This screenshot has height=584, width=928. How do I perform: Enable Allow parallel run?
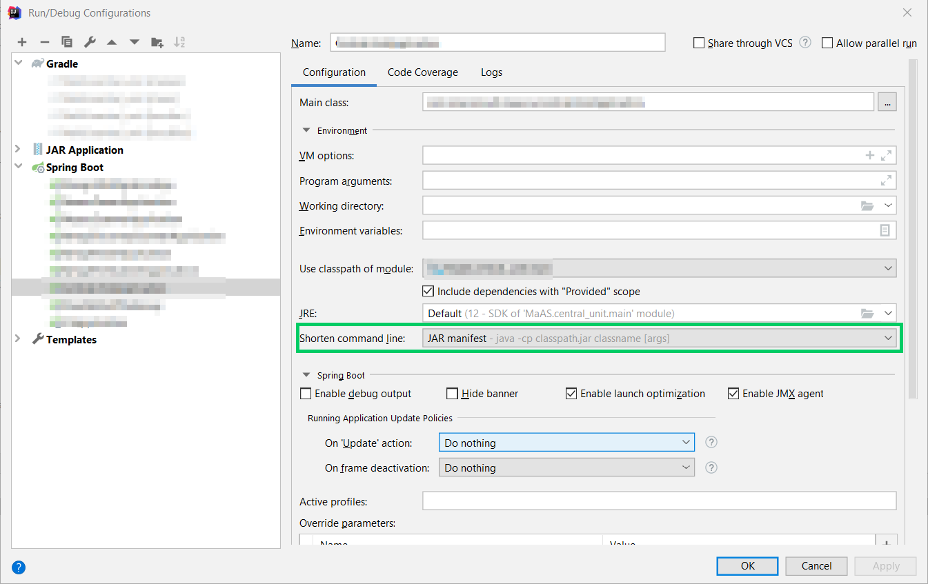point(827,43)
